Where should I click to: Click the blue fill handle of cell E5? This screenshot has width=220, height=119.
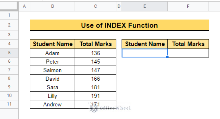tap(167, 57)
